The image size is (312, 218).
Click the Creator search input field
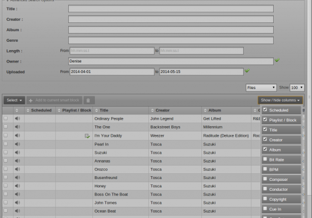pos(171,19)
